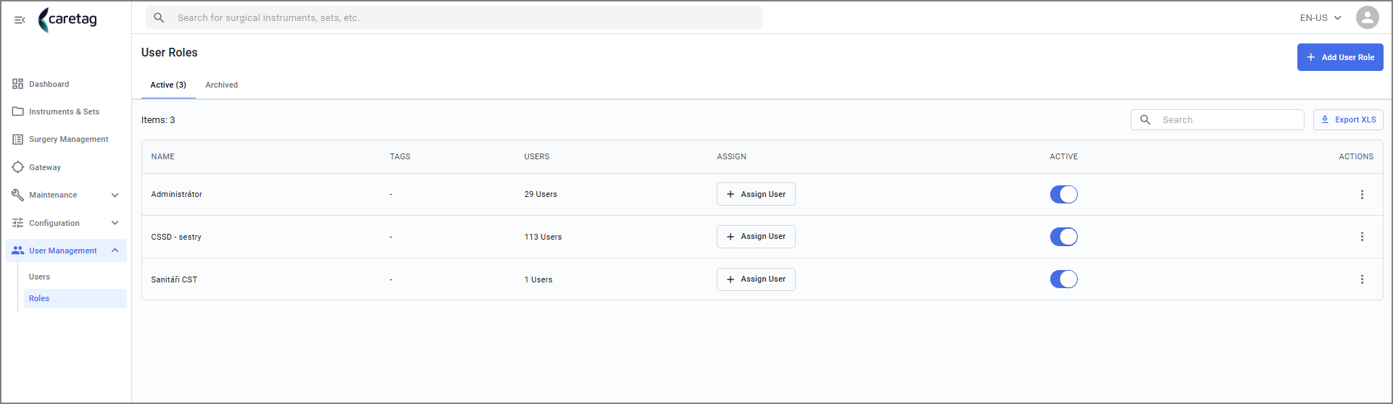Switch to the Archived tab

pyautogui.click(x=221, y=85)
